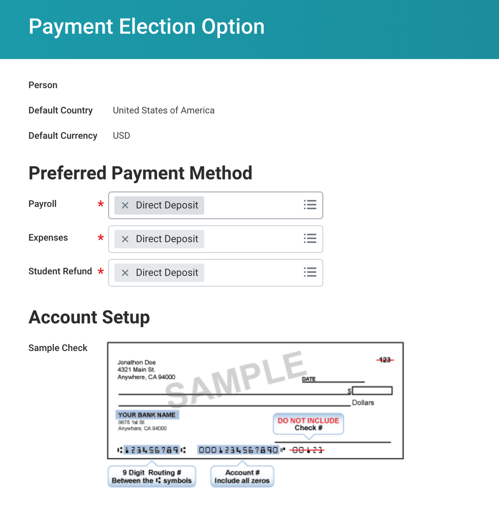
Task: Click the Account Setup section heading
Action: point(89,317)
